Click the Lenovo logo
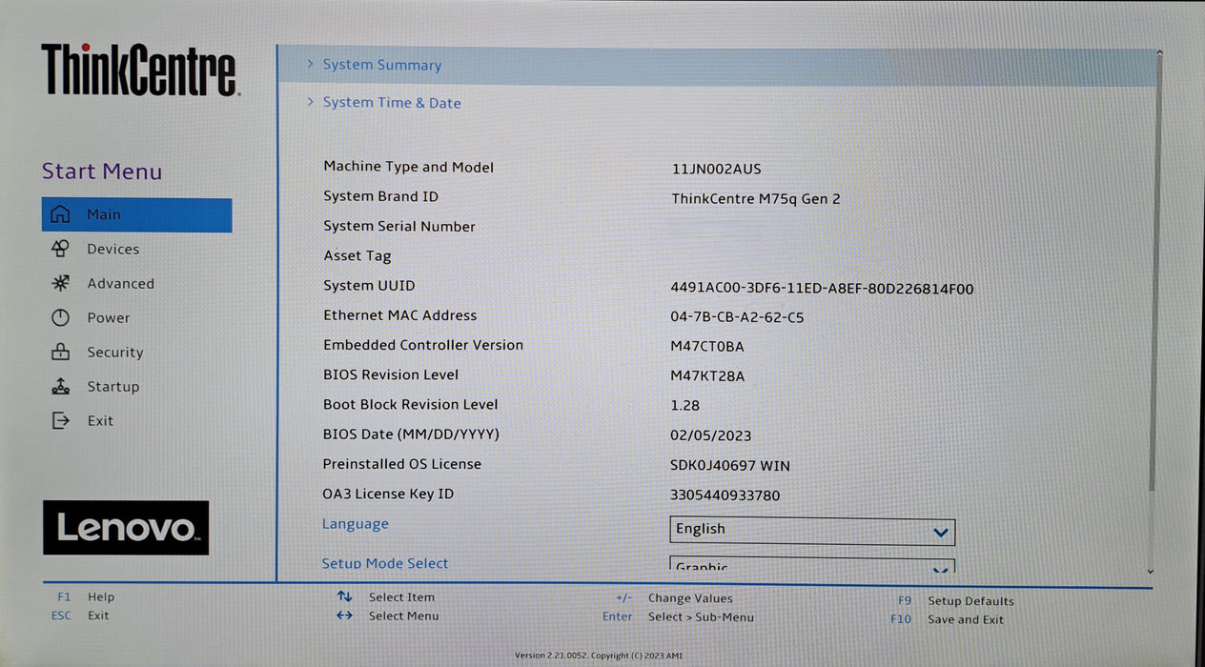 pyautogui.click(x=126, y=528)
